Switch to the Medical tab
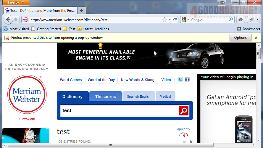This screenshot has width=263, height=148. click(x=165, y=96)
